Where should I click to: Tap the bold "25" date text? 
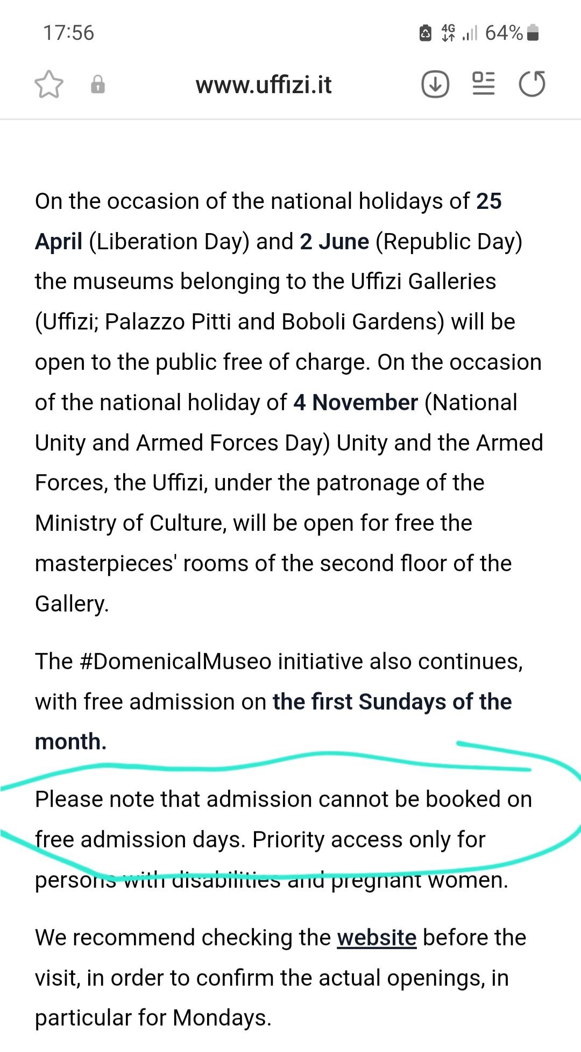[488, 201]
